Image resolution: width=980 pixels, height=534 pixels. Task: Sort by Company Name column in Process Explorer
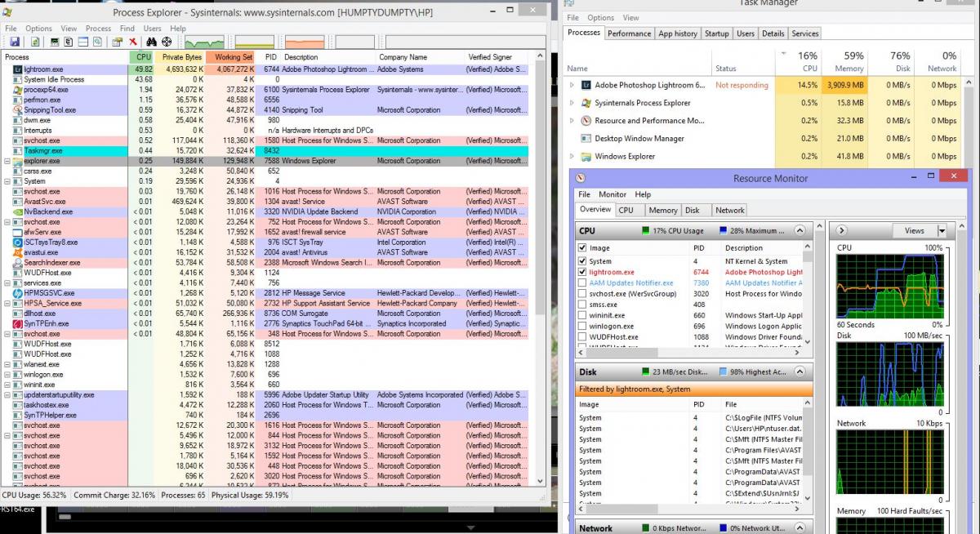click(x=420, y=57)
